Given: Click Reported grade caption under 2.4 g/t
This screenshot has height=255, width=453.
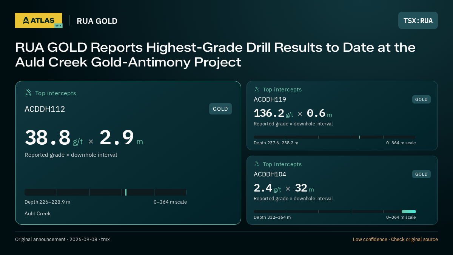Looking at the screenshot, I should point(293,199).
